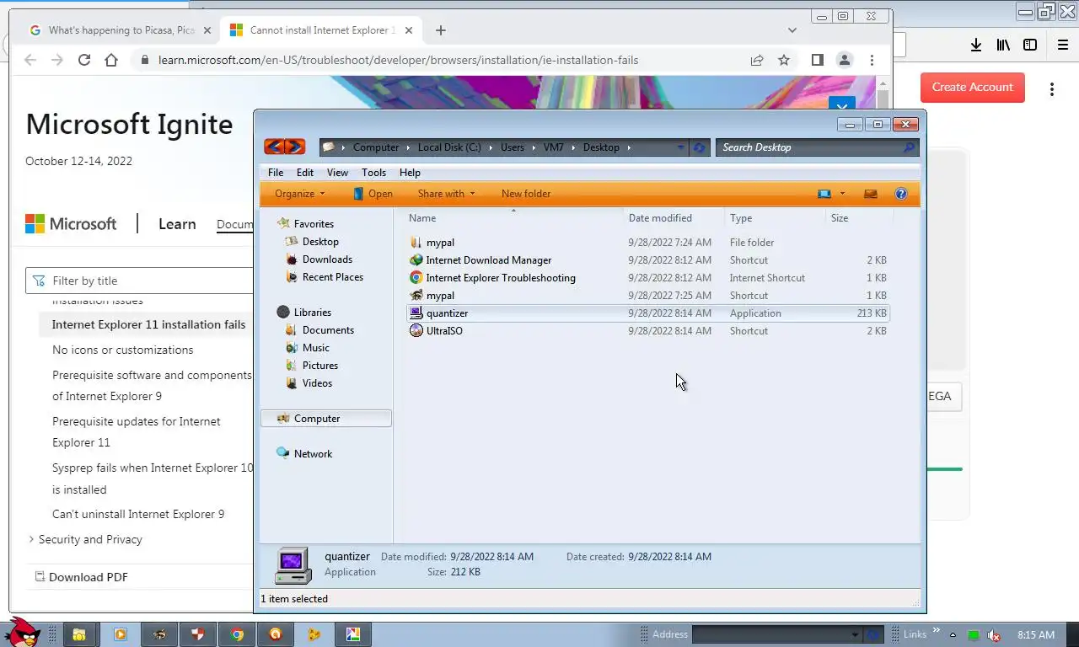This screenshot has width=1079, height=647.
Task: Click the Learn link beside the Microsoft logo
Action: click(177, 224)
